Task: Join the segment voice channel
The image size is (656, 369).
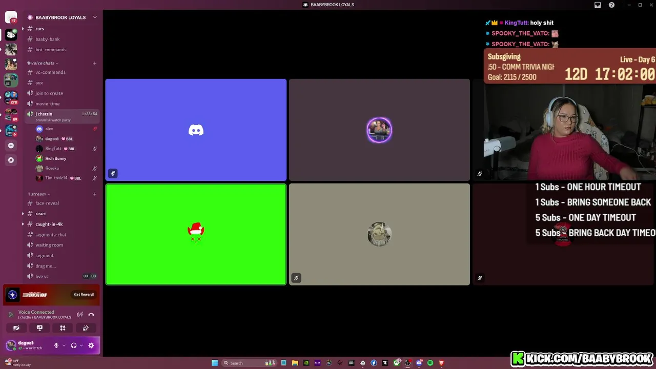Action: (61, 255)
